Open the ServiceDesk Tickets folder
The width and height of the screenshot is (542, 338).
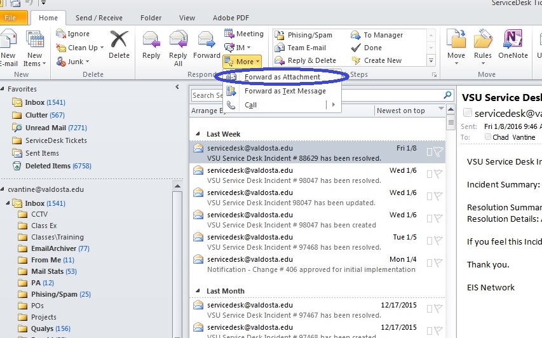[x=50, y=140]
